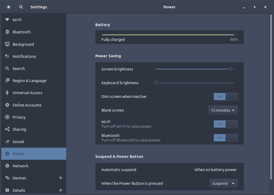The image size is (274, 195).
Task: Toggle Dim screen when inactive switch
Action: [x=226, y=97]
